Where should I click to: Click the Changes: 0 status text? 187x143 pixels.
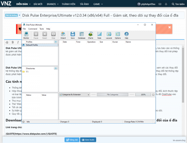65,122
